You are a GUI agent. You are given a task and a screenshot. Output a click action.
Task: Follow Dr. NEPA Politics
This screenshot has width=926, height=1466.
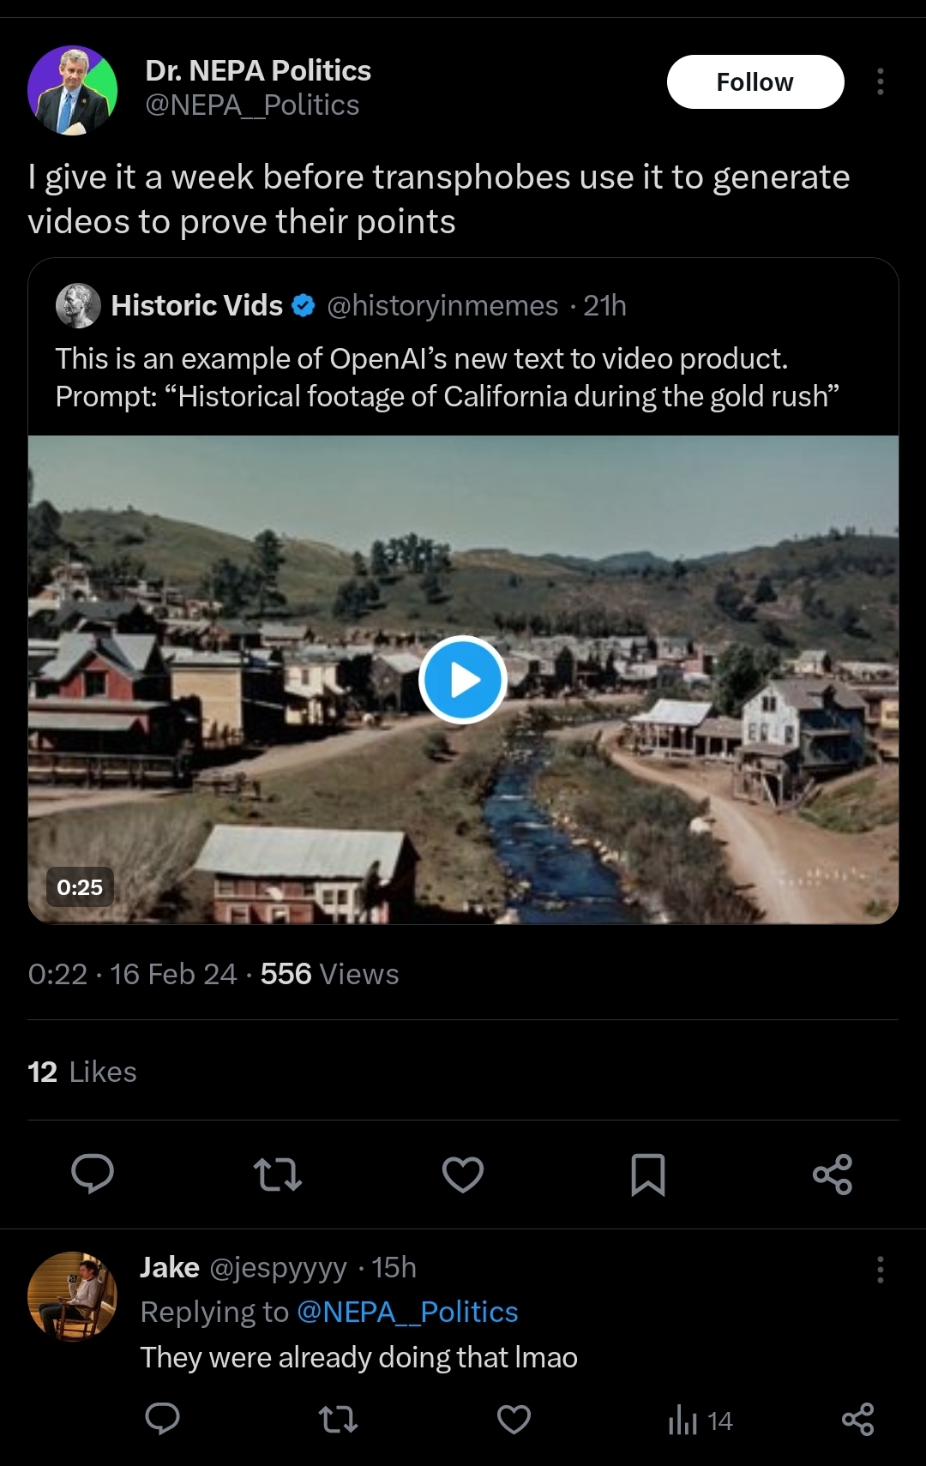pyautogui.click(x=755, y=82)
